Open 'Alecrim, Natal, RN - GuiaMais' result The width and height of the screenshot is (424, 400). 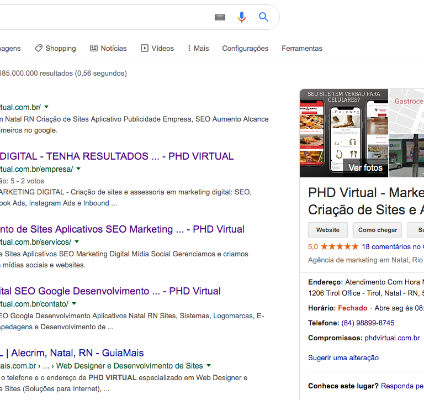[72, 353]
